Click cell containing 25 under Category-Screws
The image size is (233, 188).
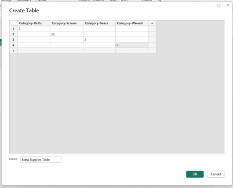(66, 34)
